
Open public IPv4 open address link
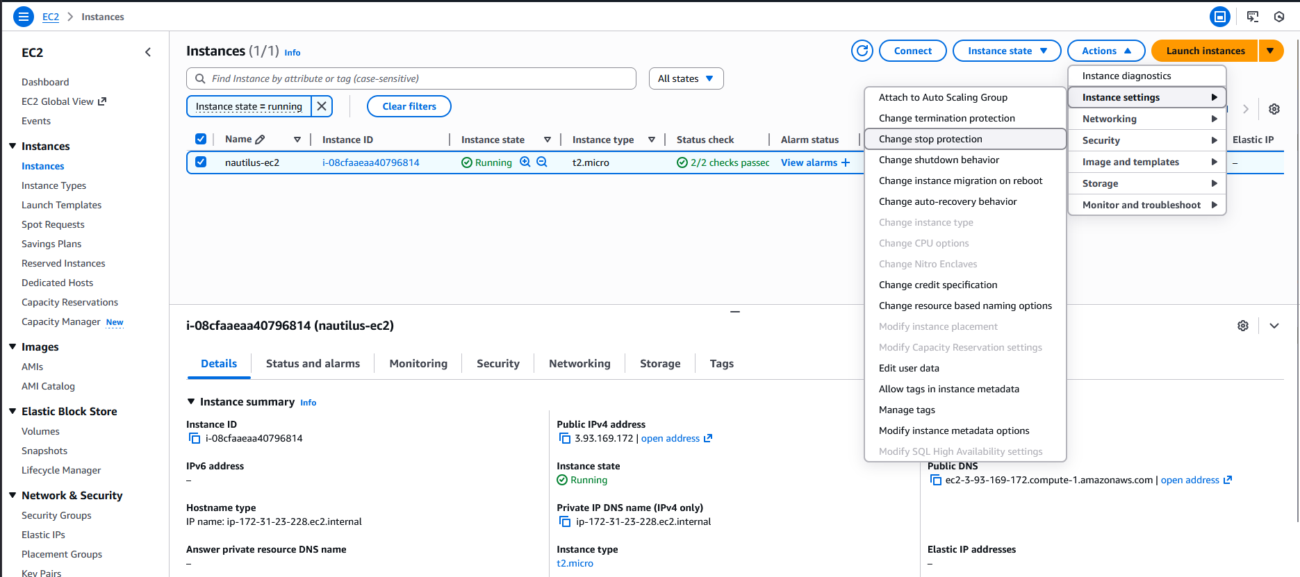click(676, 438)
